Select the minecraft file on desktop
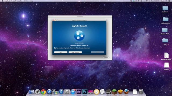Viewport: 172px width, 96px height. pyautogui.click(x=166, y=56)
